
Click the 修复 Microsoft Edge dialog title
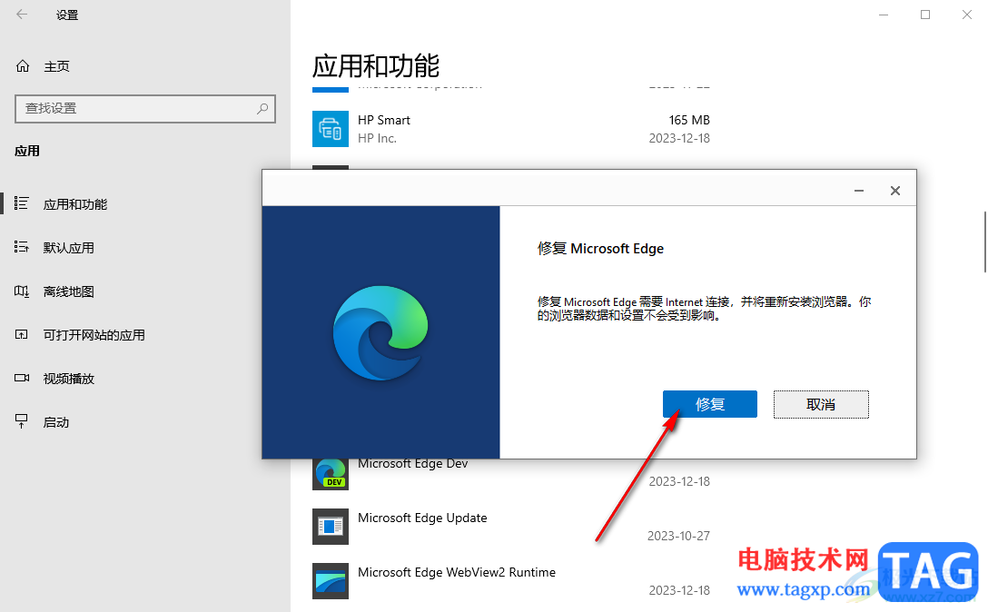tap(600, 248)
